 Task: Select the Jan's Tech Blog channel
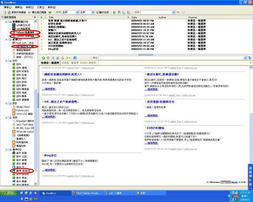coord(23,125)
